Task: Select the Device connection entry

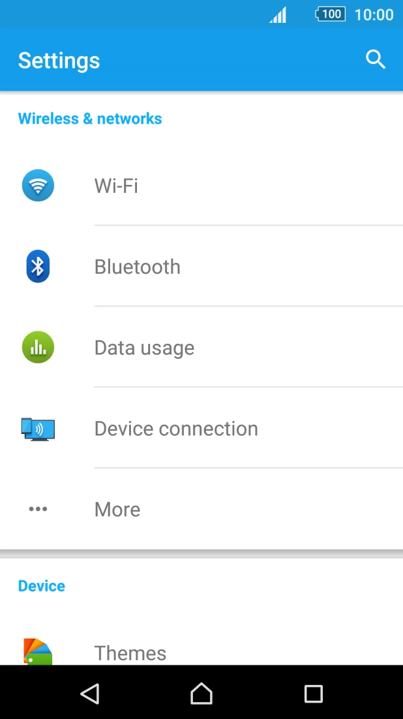Action: pyautogui.click(x=196, y=429)
